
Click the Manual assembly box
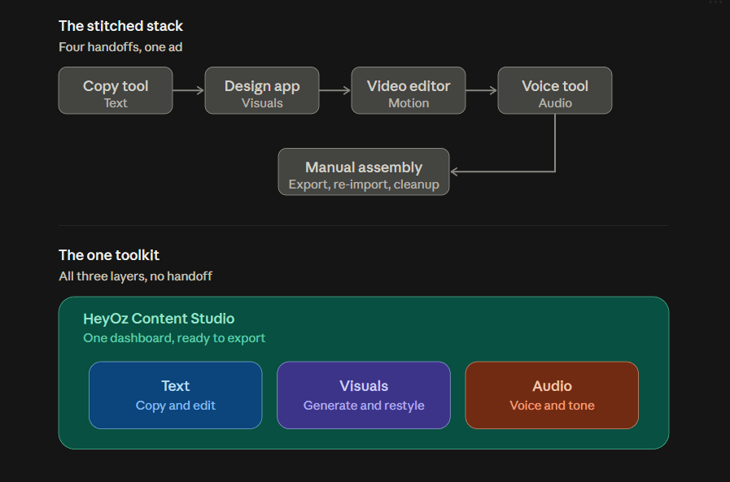[x=364, y=172]
